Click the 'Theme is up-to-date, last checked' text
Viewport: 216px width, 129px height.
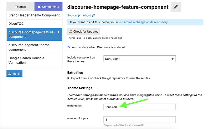95,38
